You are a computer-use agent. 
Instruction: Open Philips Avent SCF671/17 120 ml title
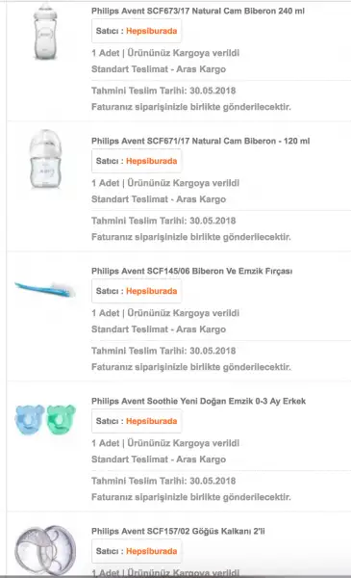[x=201, y=142]
